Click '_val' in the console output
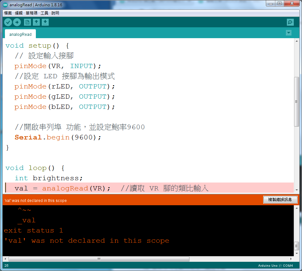 pos(27,220)
